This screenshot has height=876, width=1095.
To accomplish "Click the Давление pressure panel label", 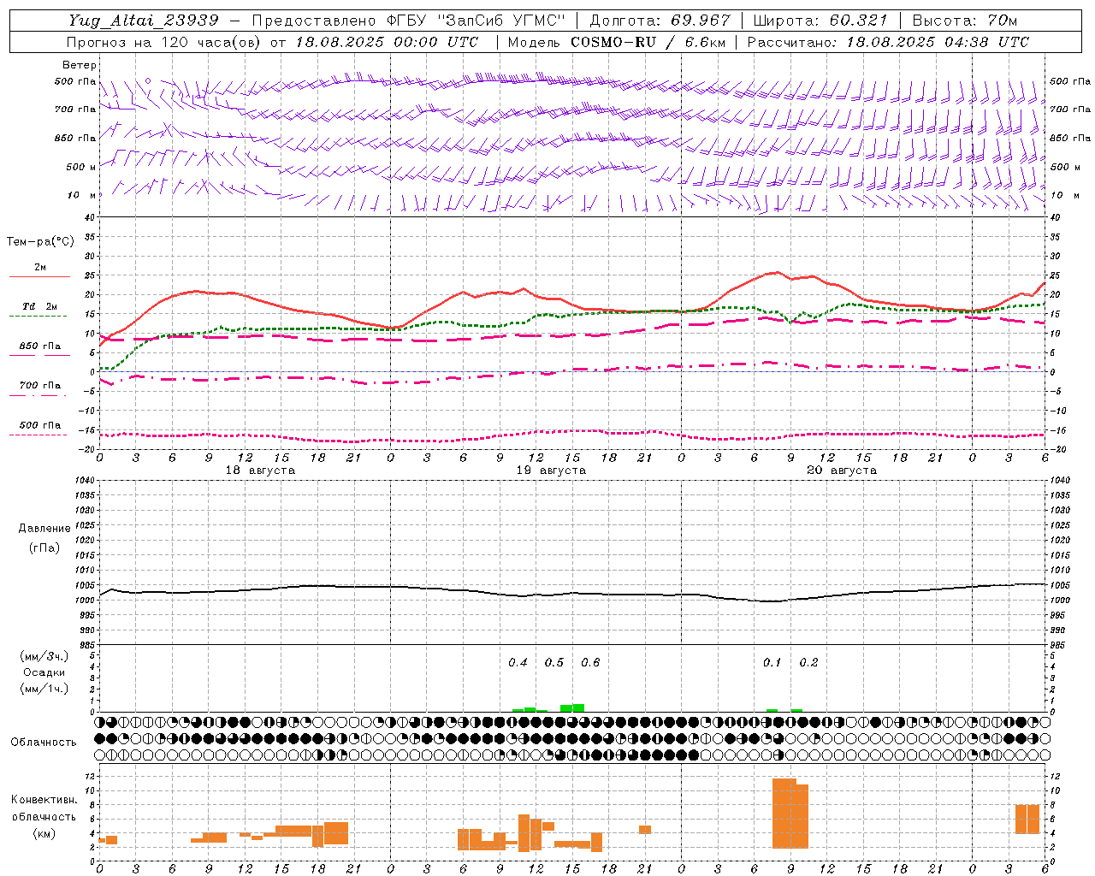I will [x=44, y=529].
